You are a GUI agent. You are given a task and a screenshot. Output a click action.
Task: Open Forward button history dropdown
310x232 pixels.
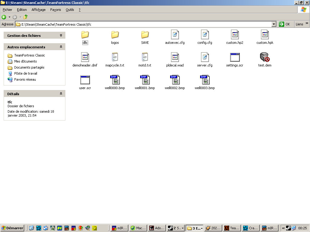tap(20, 17)
